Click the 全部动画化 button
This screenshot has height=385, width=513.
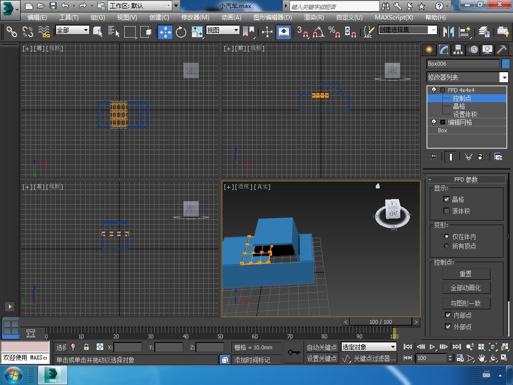[466, 288]
